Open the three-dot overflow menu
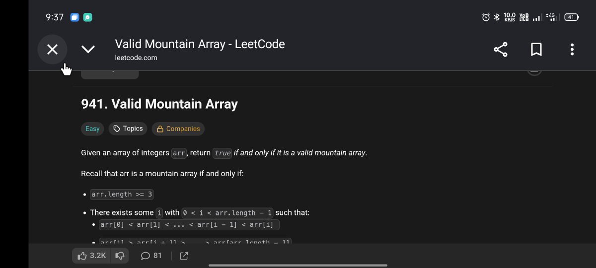The width and height of the screenshot is (596, 268). pos(572,49)
